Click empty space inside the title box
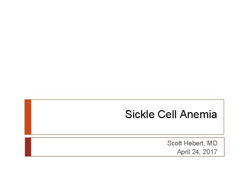This screenshot has width=249, height=187. point(76,117)
